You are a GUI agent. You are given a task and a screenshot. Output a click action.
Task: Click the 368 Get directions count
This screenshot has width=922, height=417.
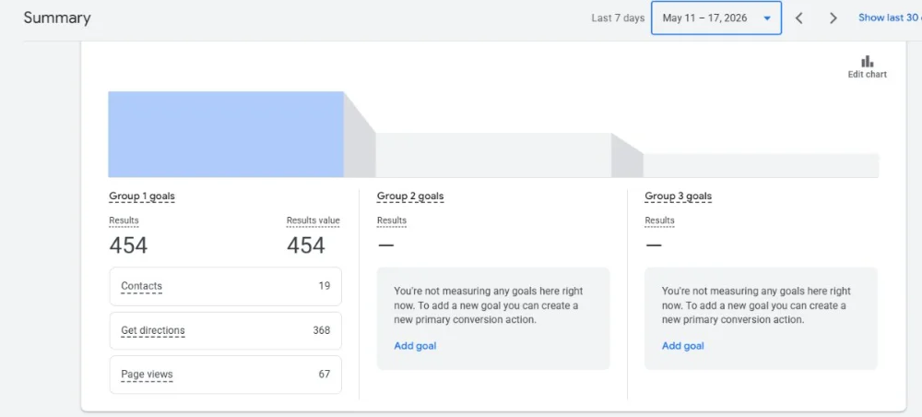tap(321, 330)
